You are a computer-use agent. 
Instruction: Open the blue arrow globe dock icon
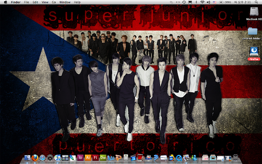(172, 157)
